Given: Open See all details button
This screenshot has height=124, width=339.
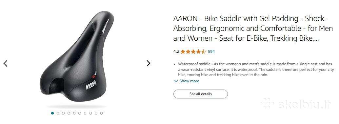Looking at the screenshot, I should coord(201,94).
